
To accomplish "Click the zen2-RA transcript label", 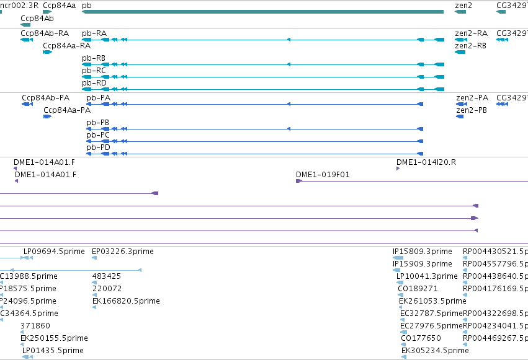I will click(x=471, y=33).
